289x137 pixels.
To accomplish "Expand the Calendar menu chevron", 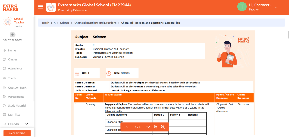I will tap(27, 124).
